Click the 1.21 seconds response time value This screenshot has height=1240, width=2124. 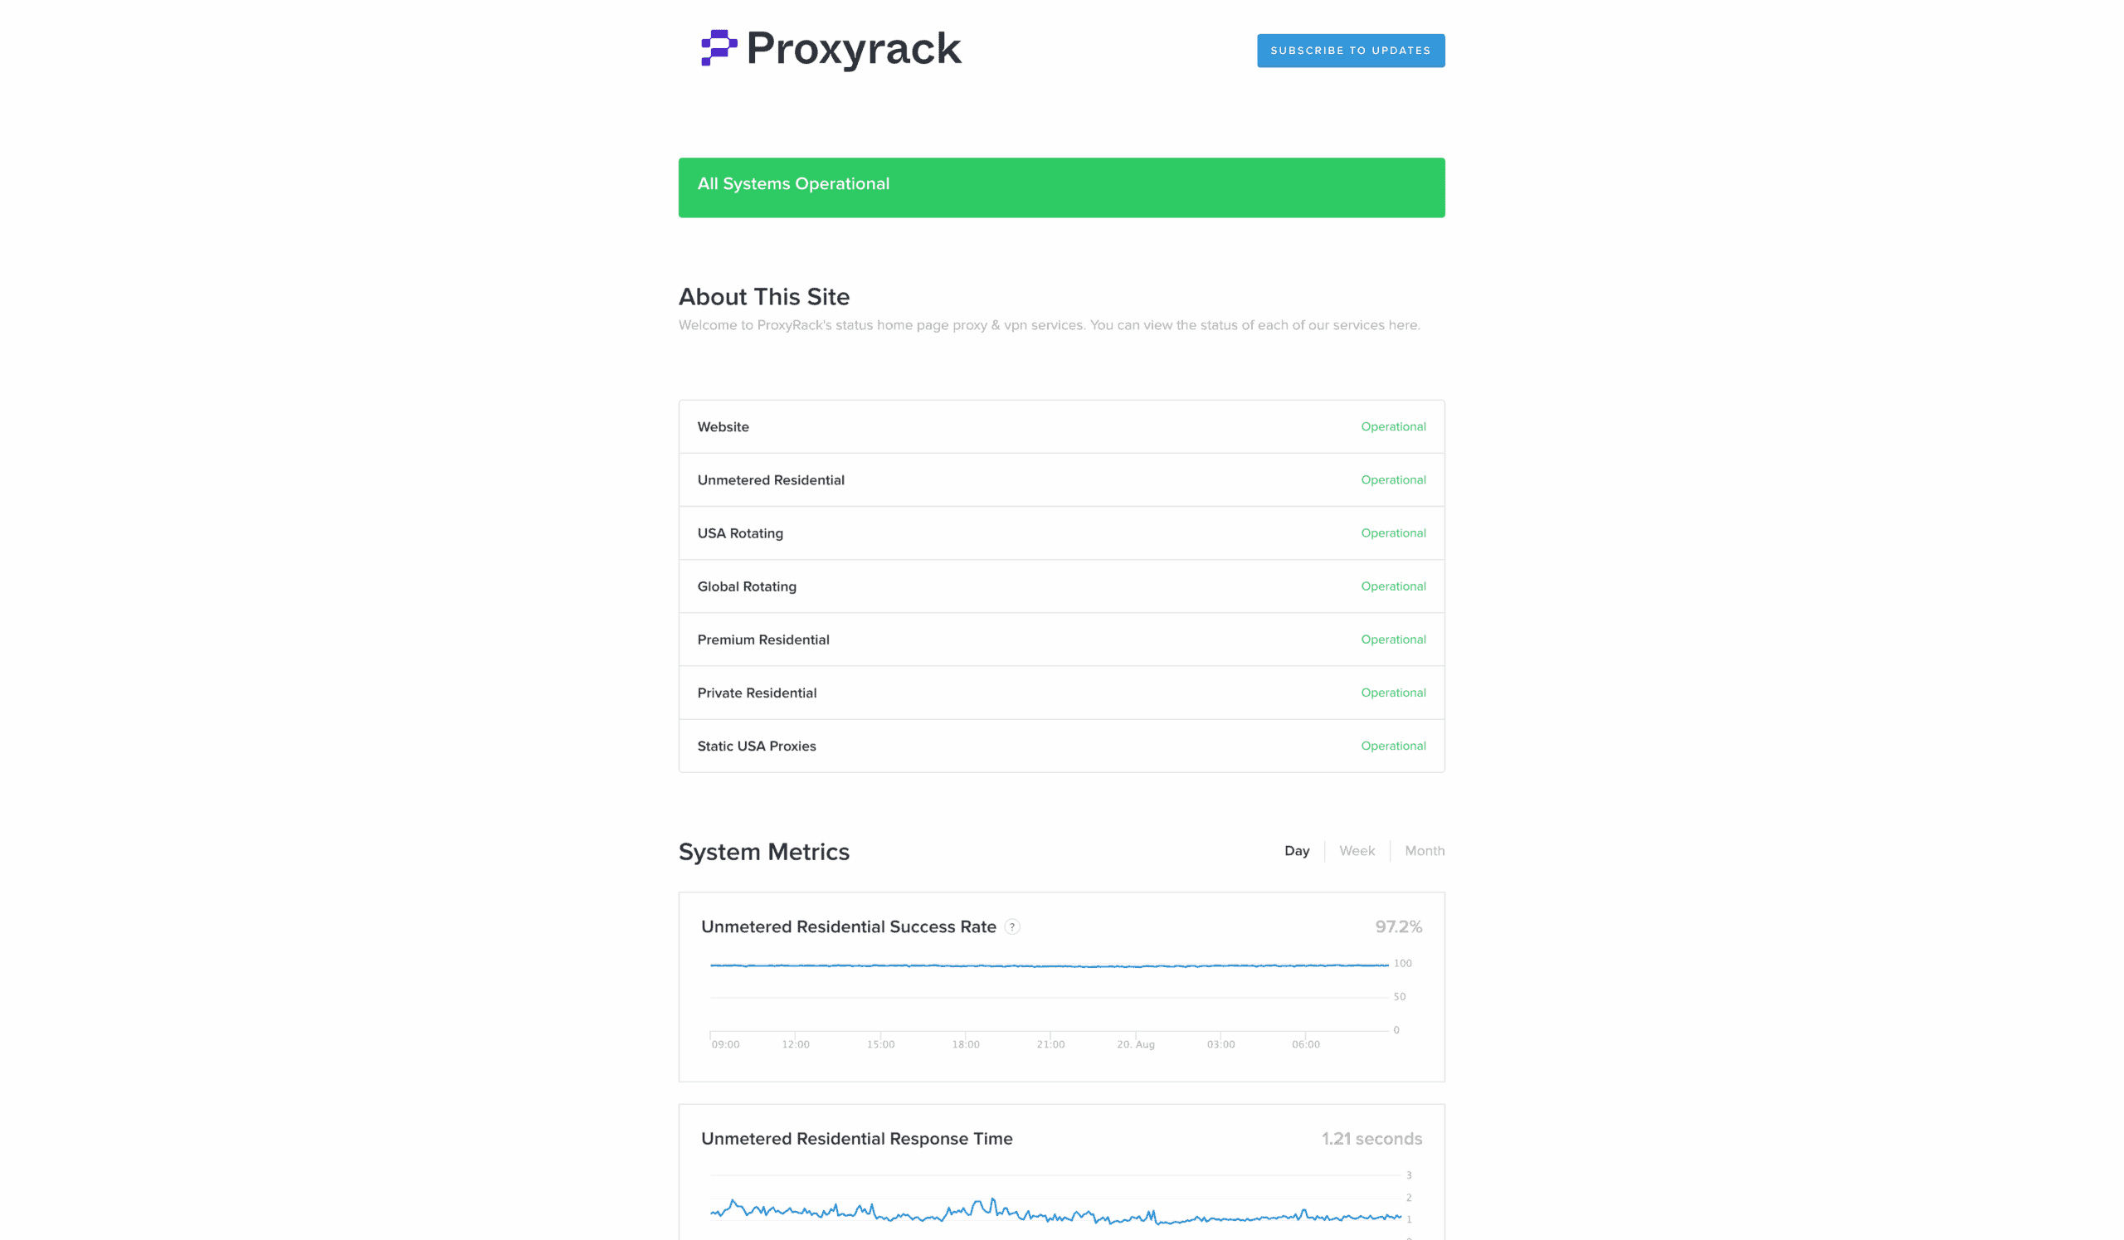tap(1371, 1139)
